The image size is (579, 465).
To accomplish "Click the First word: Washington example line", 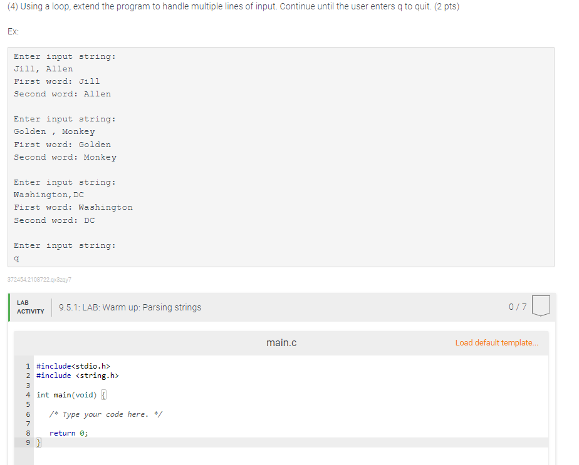I will point(73,207).
